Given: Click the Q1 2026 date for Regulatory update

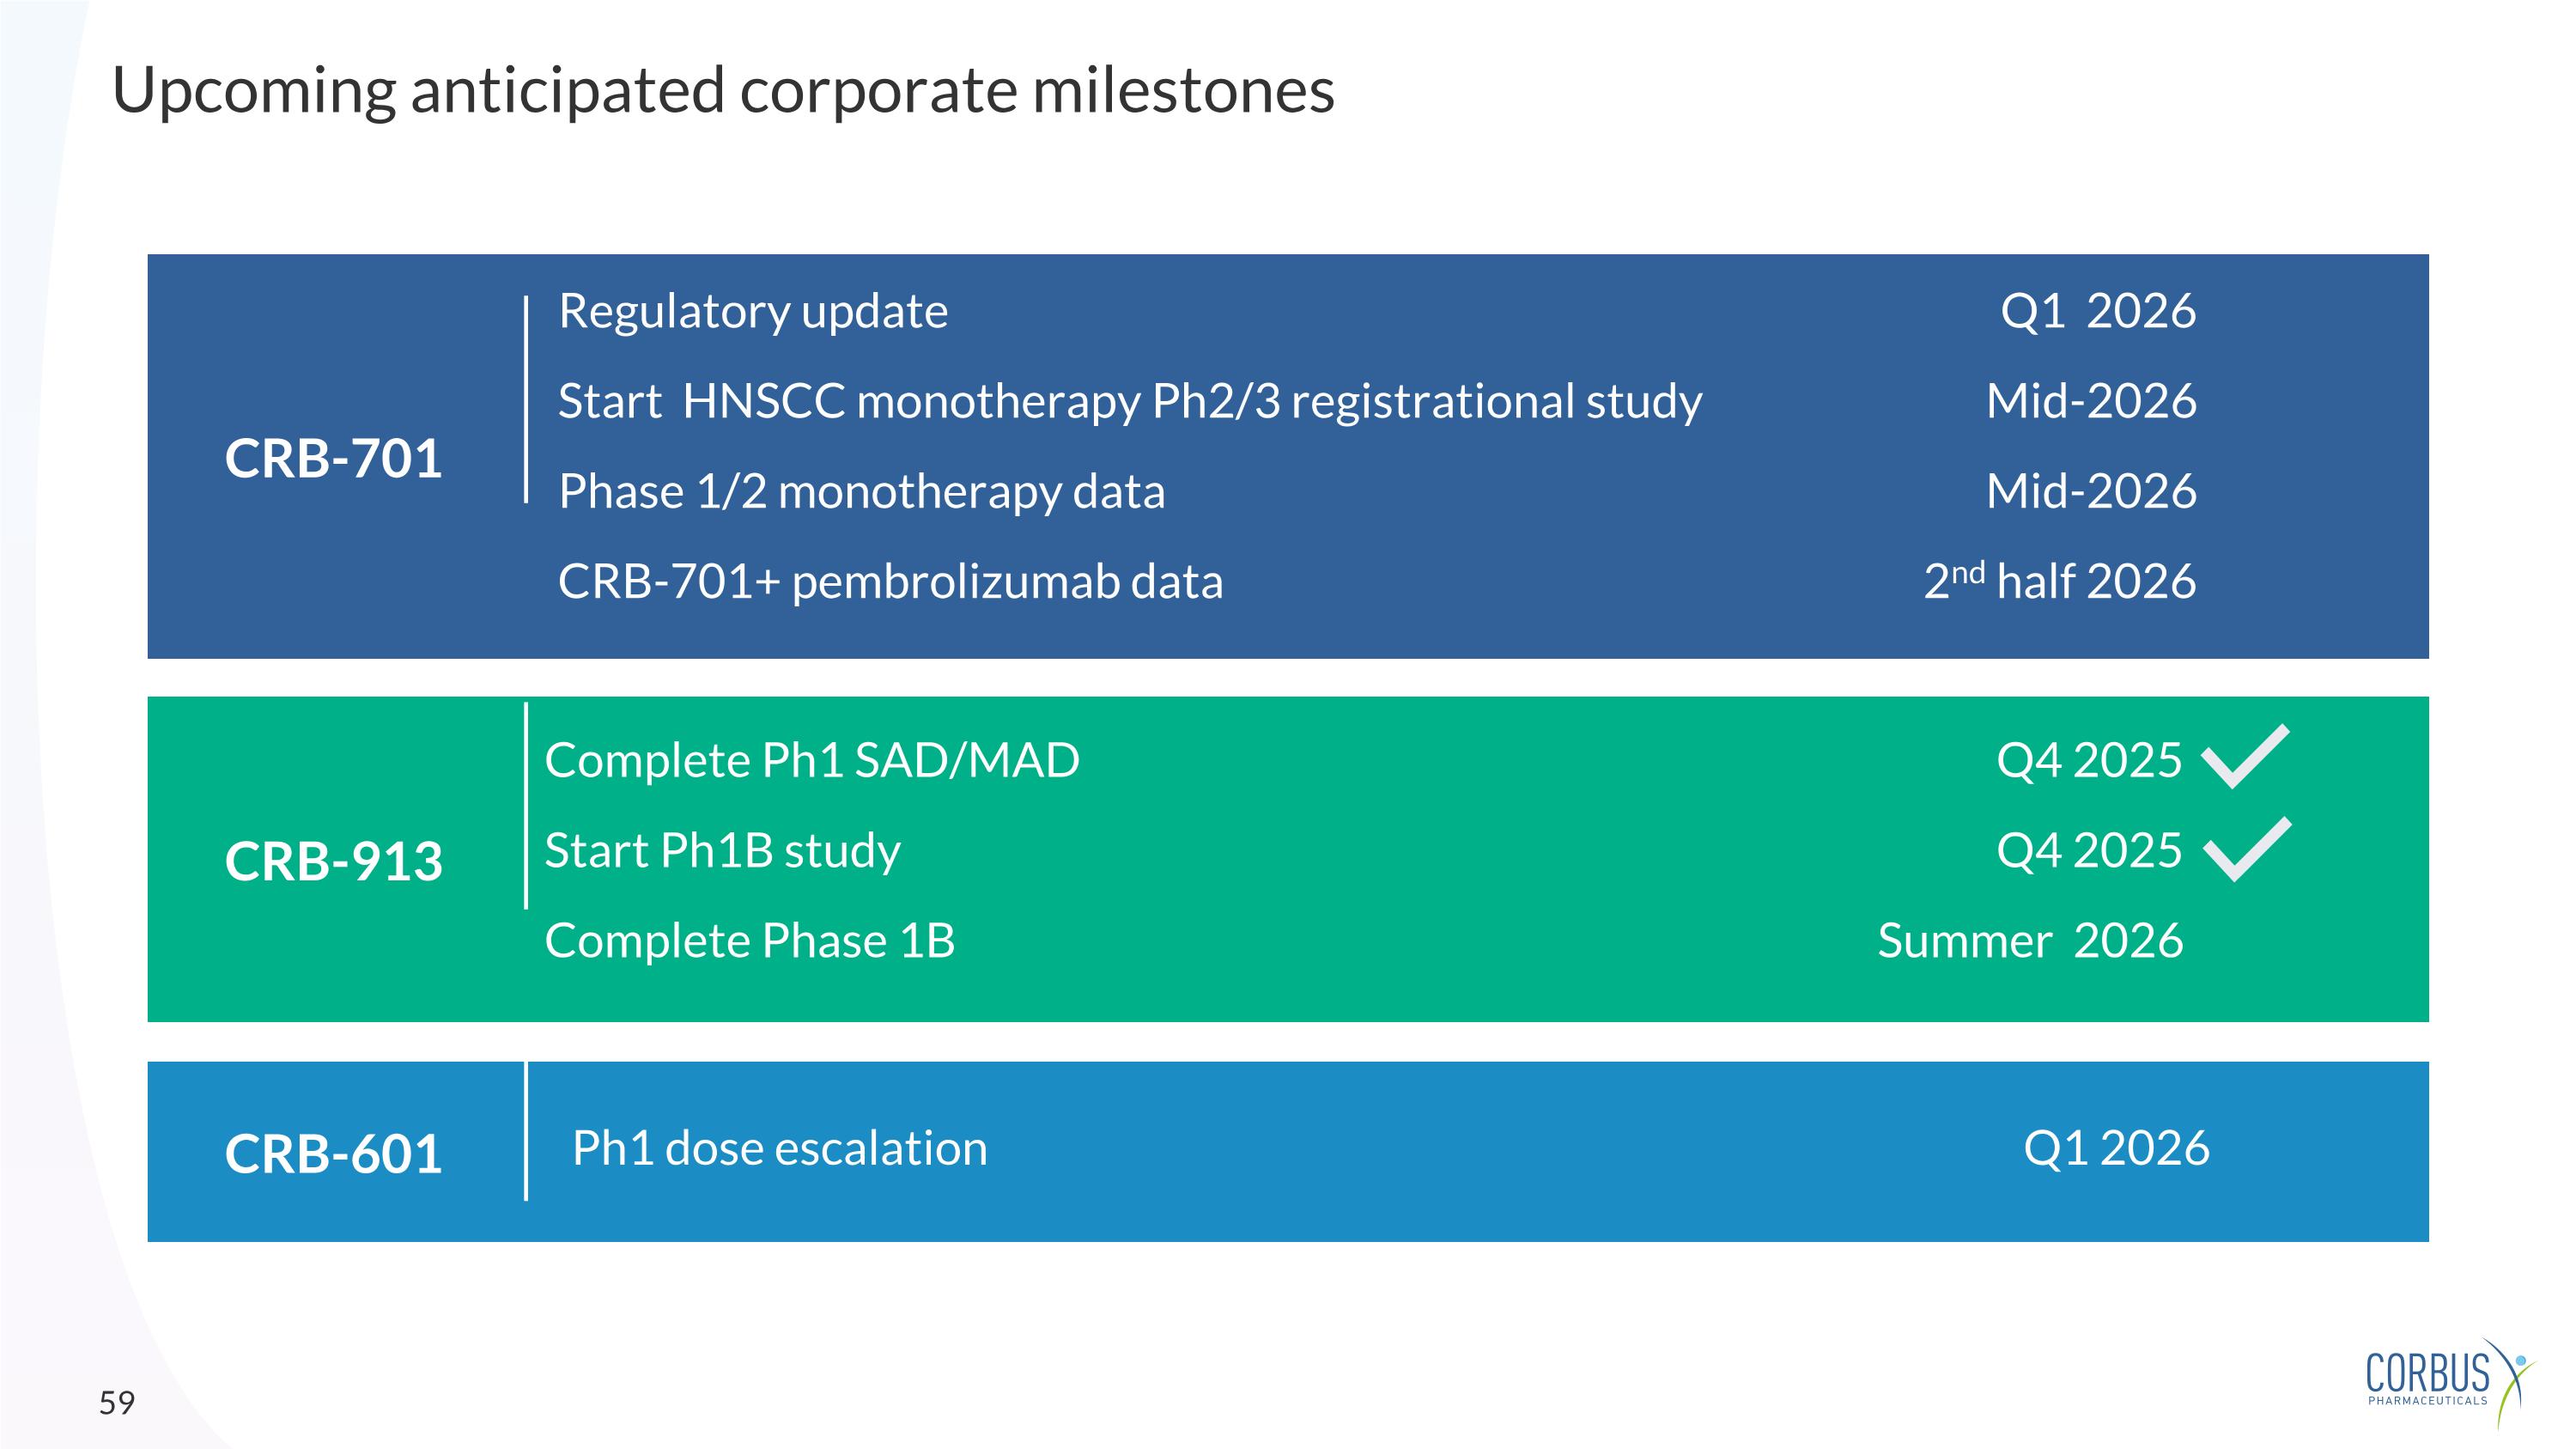Looking at the screenshot, I should 2097,311.
